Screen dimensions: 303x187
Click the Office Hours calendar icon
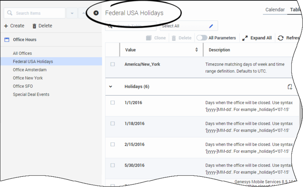click(x=7, y=39)
